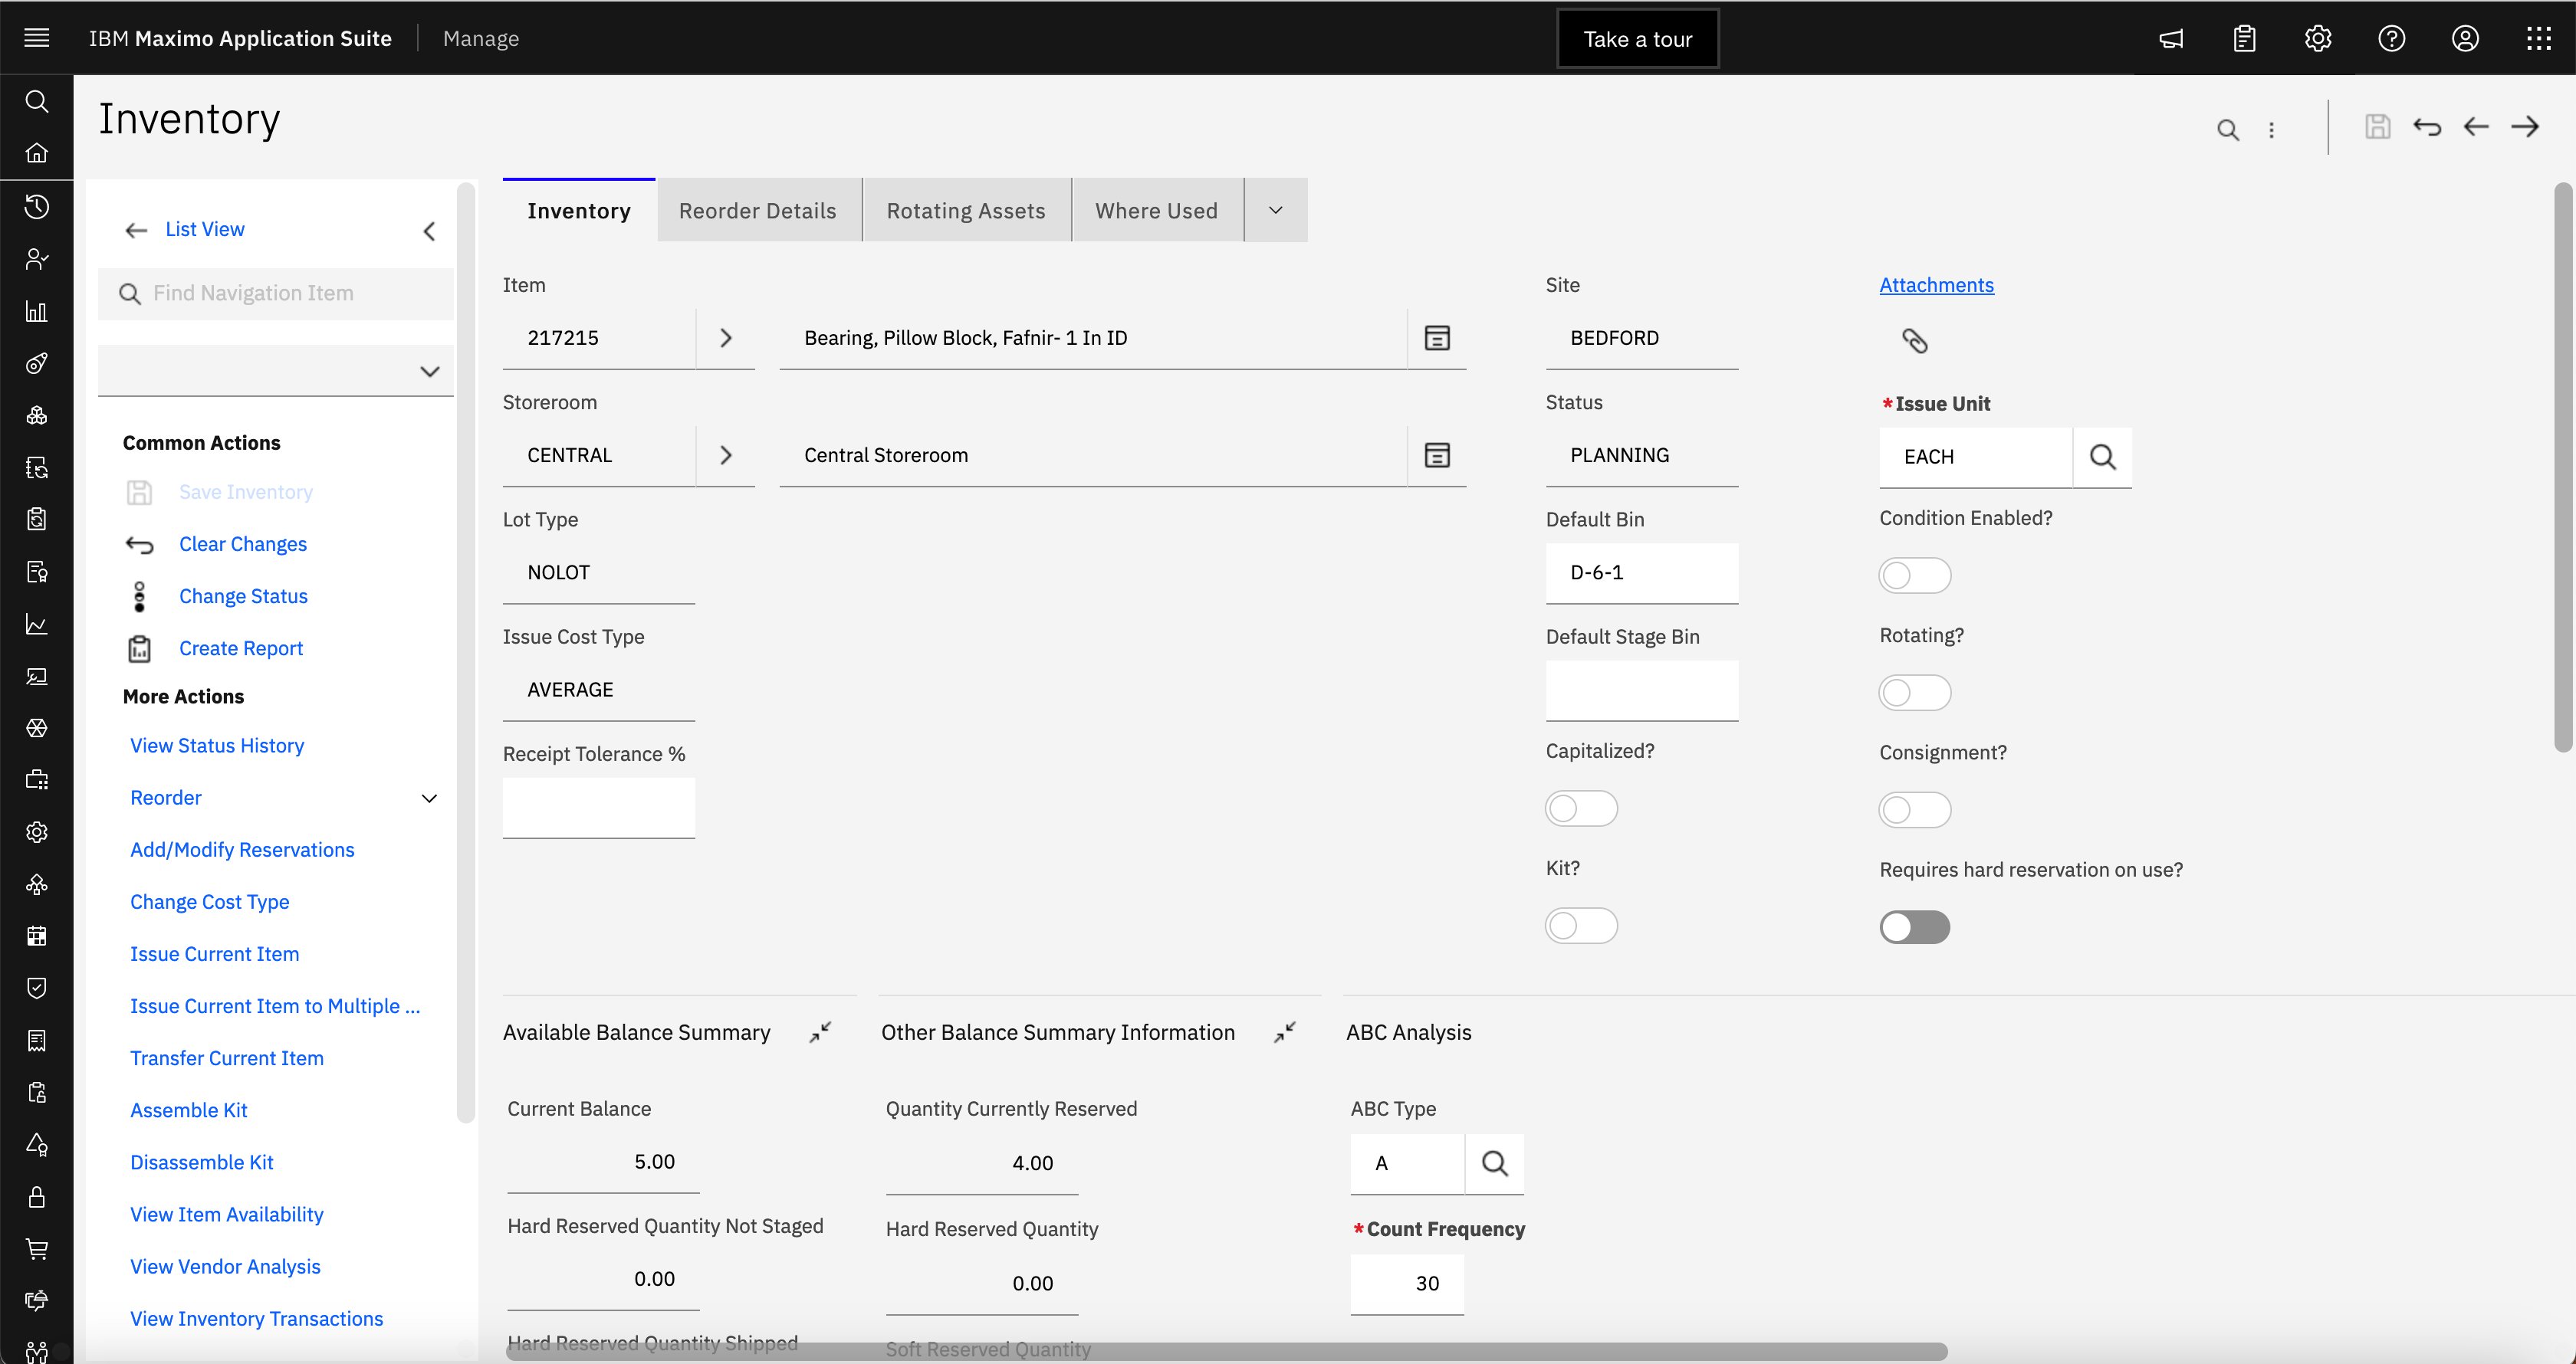Go back to List View
This screenshot has height=1364, width=2576.
(204, 229)
